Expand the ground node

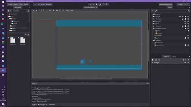tap(154, 21)
